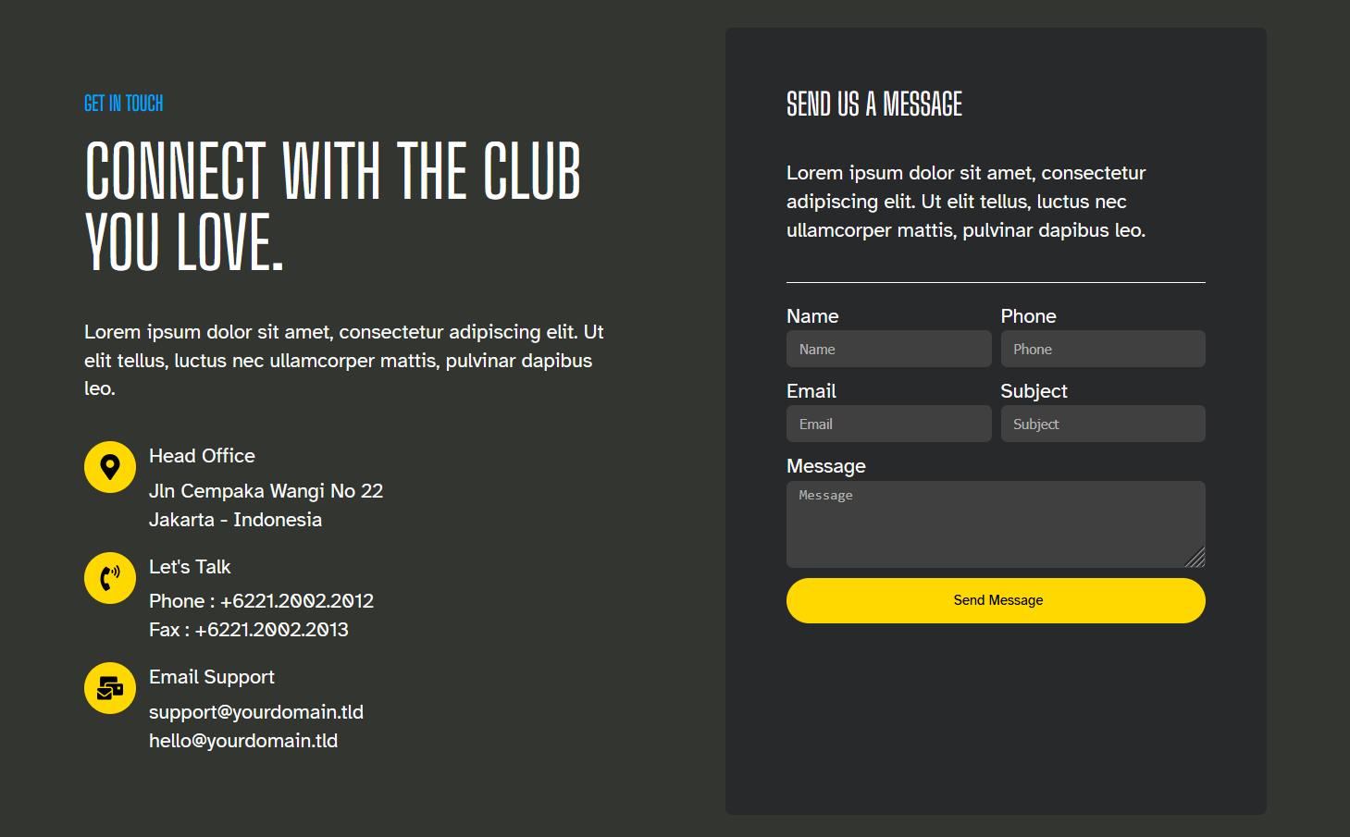Click the Head Office location pin icon
Screen dimensions: 1350x837
pos(110,467)
